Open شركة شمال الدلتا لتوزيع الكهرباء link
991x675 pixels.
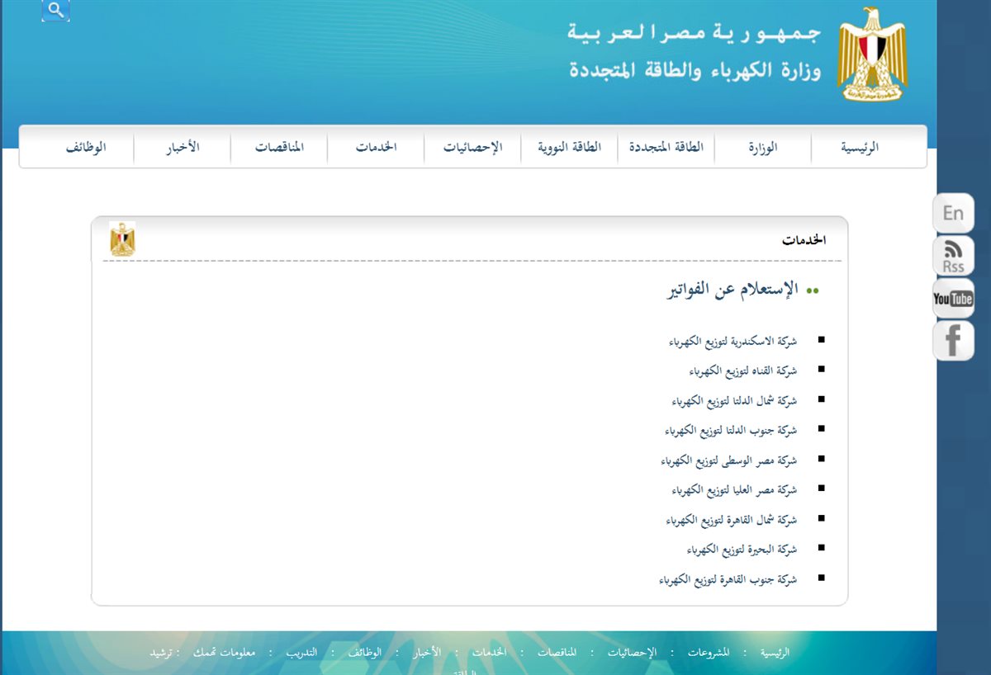[735, 401]
